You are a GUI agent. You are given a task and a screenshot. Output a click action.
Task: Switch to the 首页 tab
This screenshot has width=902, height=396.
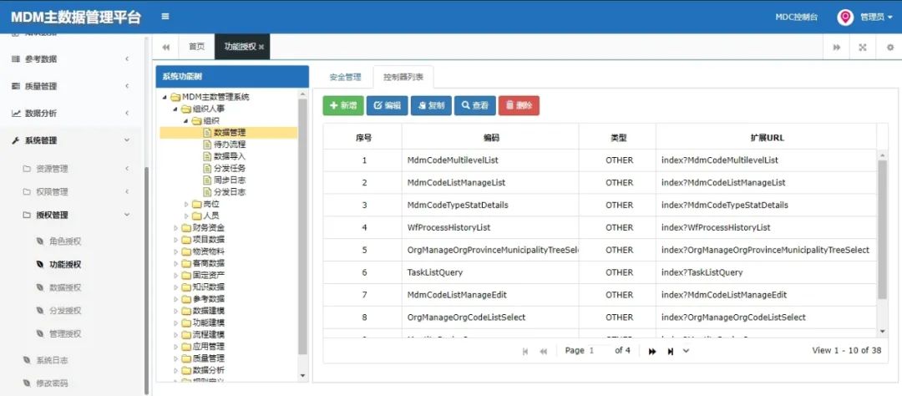coord(197,47)
